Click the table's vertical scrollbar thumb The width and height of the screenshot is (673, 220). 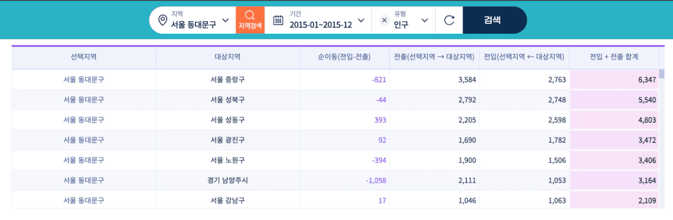pos(662,73)
